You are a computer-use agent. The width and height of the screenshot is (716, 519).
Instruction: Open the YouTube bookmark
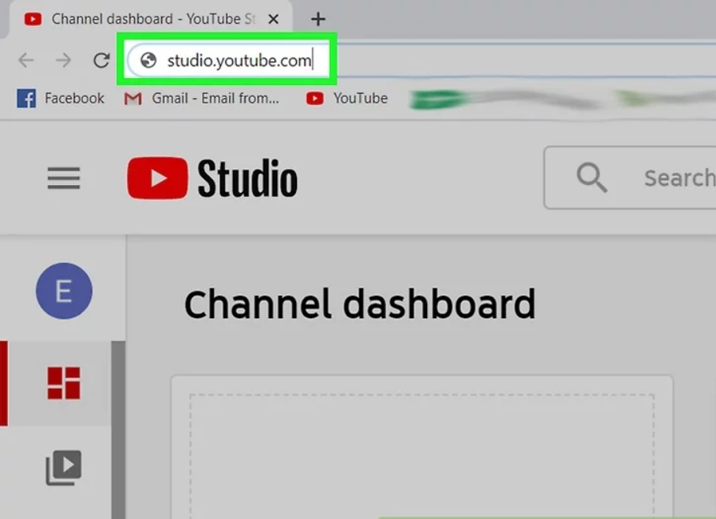pos(347,98)
